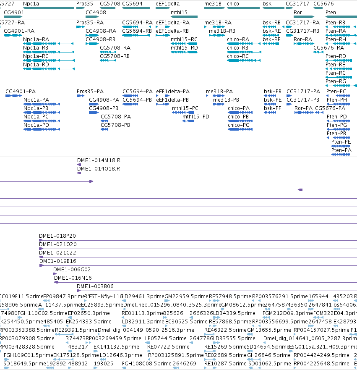357x370 pixels.
Task: Select the CG4908 gene bar
Action: [92, 17]
